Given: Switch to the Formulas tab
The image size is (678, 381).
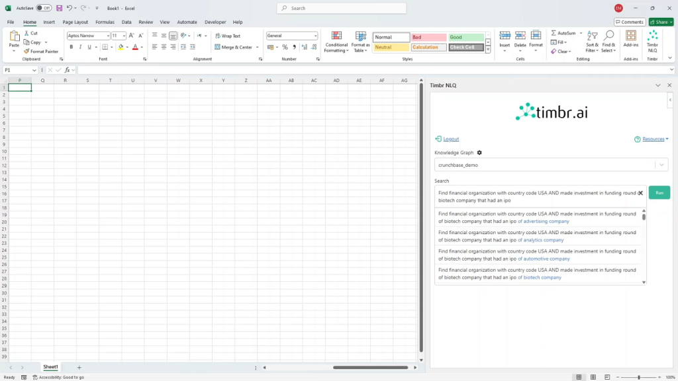Looking at the screenshot, I should 105,22.
